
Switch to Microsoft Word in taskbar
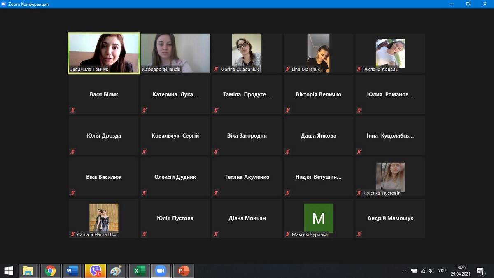pyautogui.click(x=72, y=271)
